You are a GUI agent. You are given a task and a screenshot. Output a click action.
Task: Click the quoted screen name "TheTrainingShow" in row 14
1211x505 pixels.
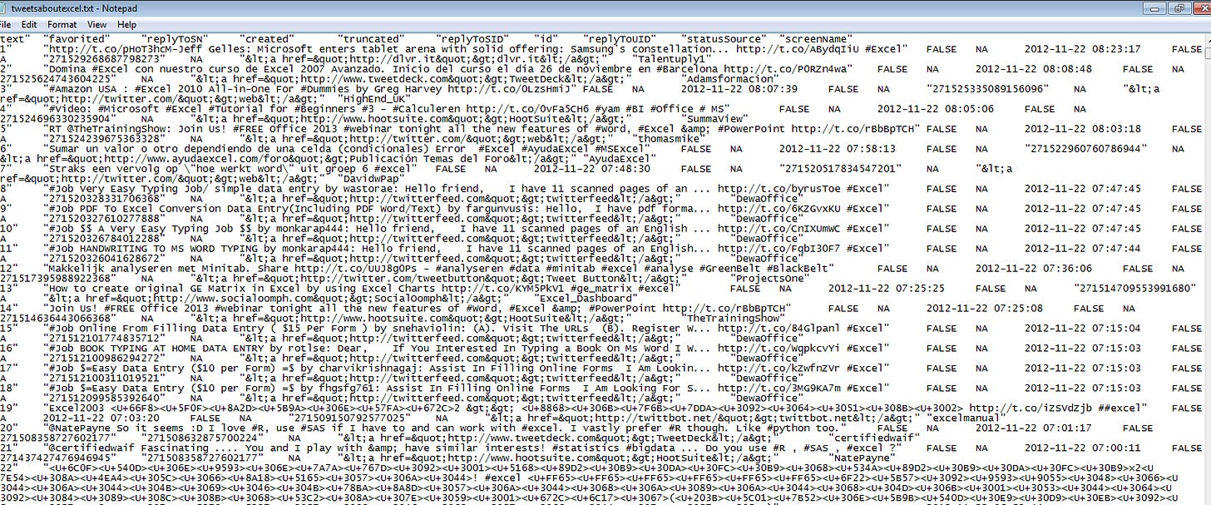(734, 320)
